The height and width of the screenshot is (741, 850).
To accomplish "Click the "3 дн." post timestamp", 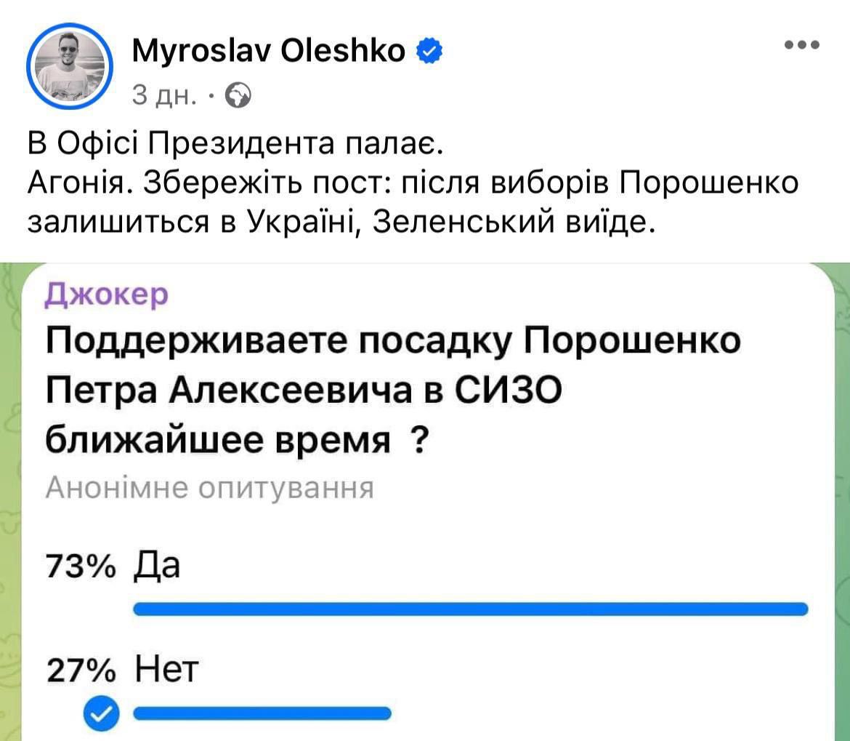I will tap(164, 95).
